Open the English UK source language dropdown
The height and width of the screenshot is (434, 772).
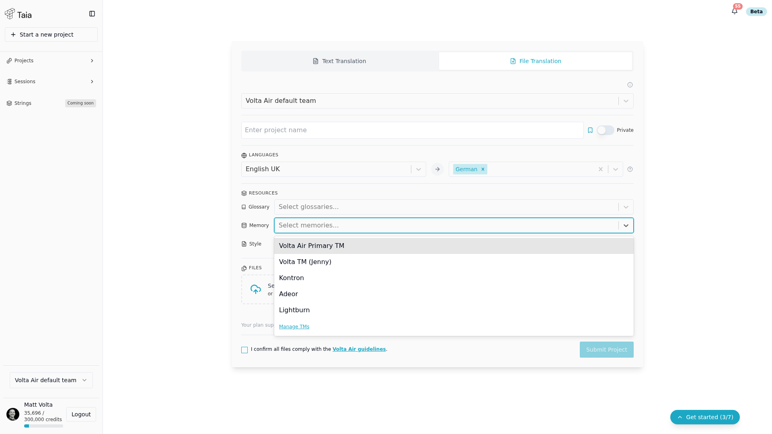(x=334, y=169)
